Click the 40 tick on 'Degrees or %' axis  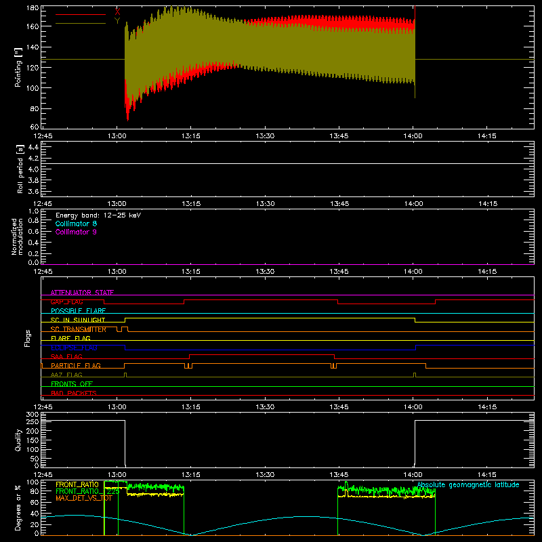coord(35,514)
